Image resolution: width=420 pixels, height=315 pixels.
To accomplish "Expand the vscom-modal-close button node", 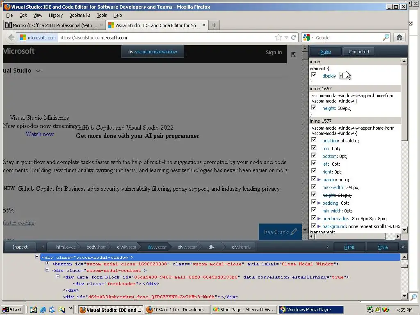I will coord(48,263).
